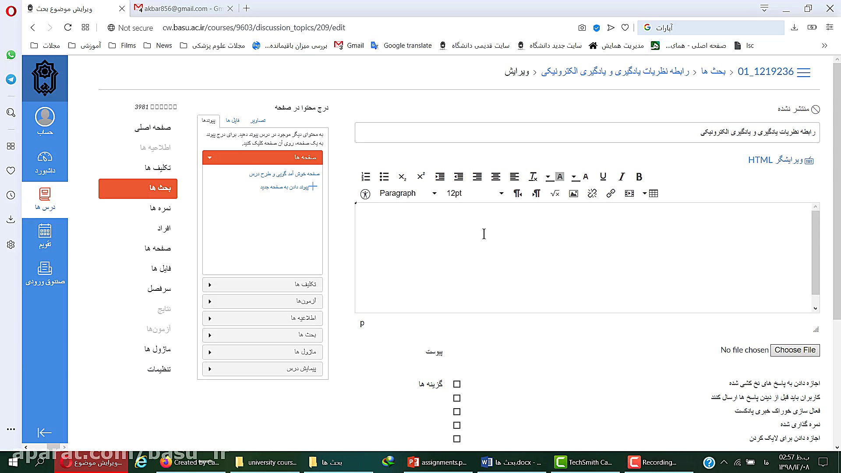Image resolution: width=841 pixels, height=473 pixels.
Task: Open the Paragraph style dropdown
Action: [x=408, y=193]
